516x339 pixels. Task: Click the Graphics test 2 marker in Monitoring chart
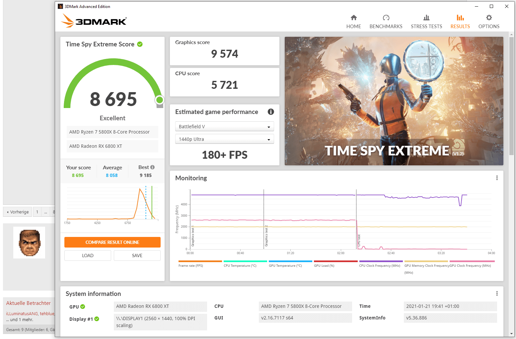coord(266,236)
